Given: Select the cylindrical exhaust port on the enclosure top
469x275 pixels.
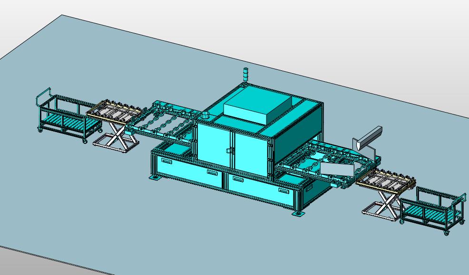Looking at the screenshot, I should (x=206, y=115).
